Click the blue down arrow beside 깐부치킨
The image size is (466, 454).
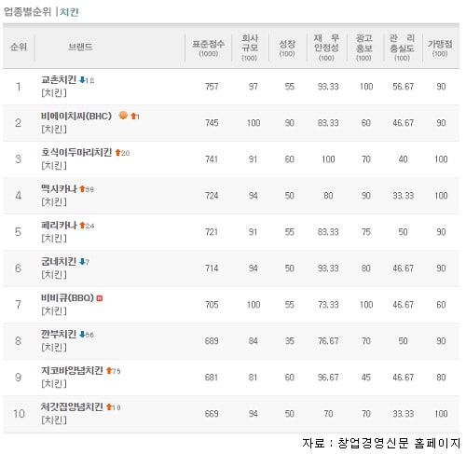coord(82,335)
